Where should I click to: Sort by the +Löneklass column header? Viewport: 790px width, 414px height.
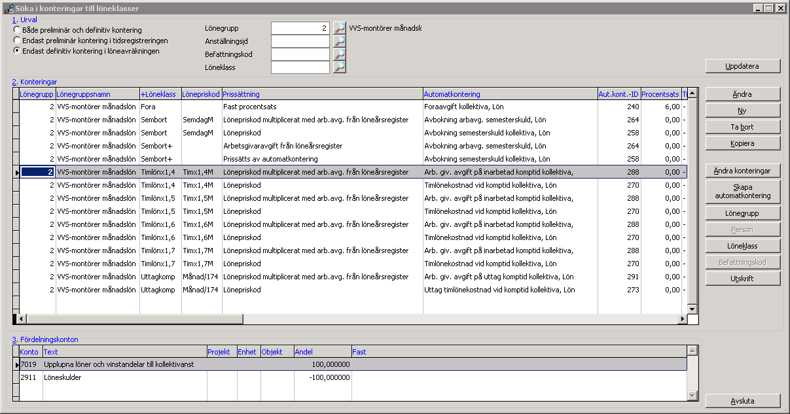(x=160, y=94)
